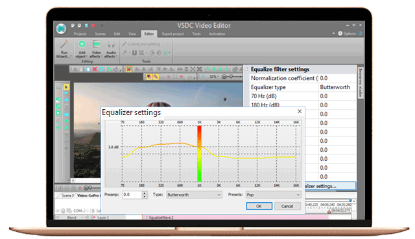The image size is (415, 239).
Task: Click the green ellipse shape tool in sidebar
Action: (x=66, y=121)
